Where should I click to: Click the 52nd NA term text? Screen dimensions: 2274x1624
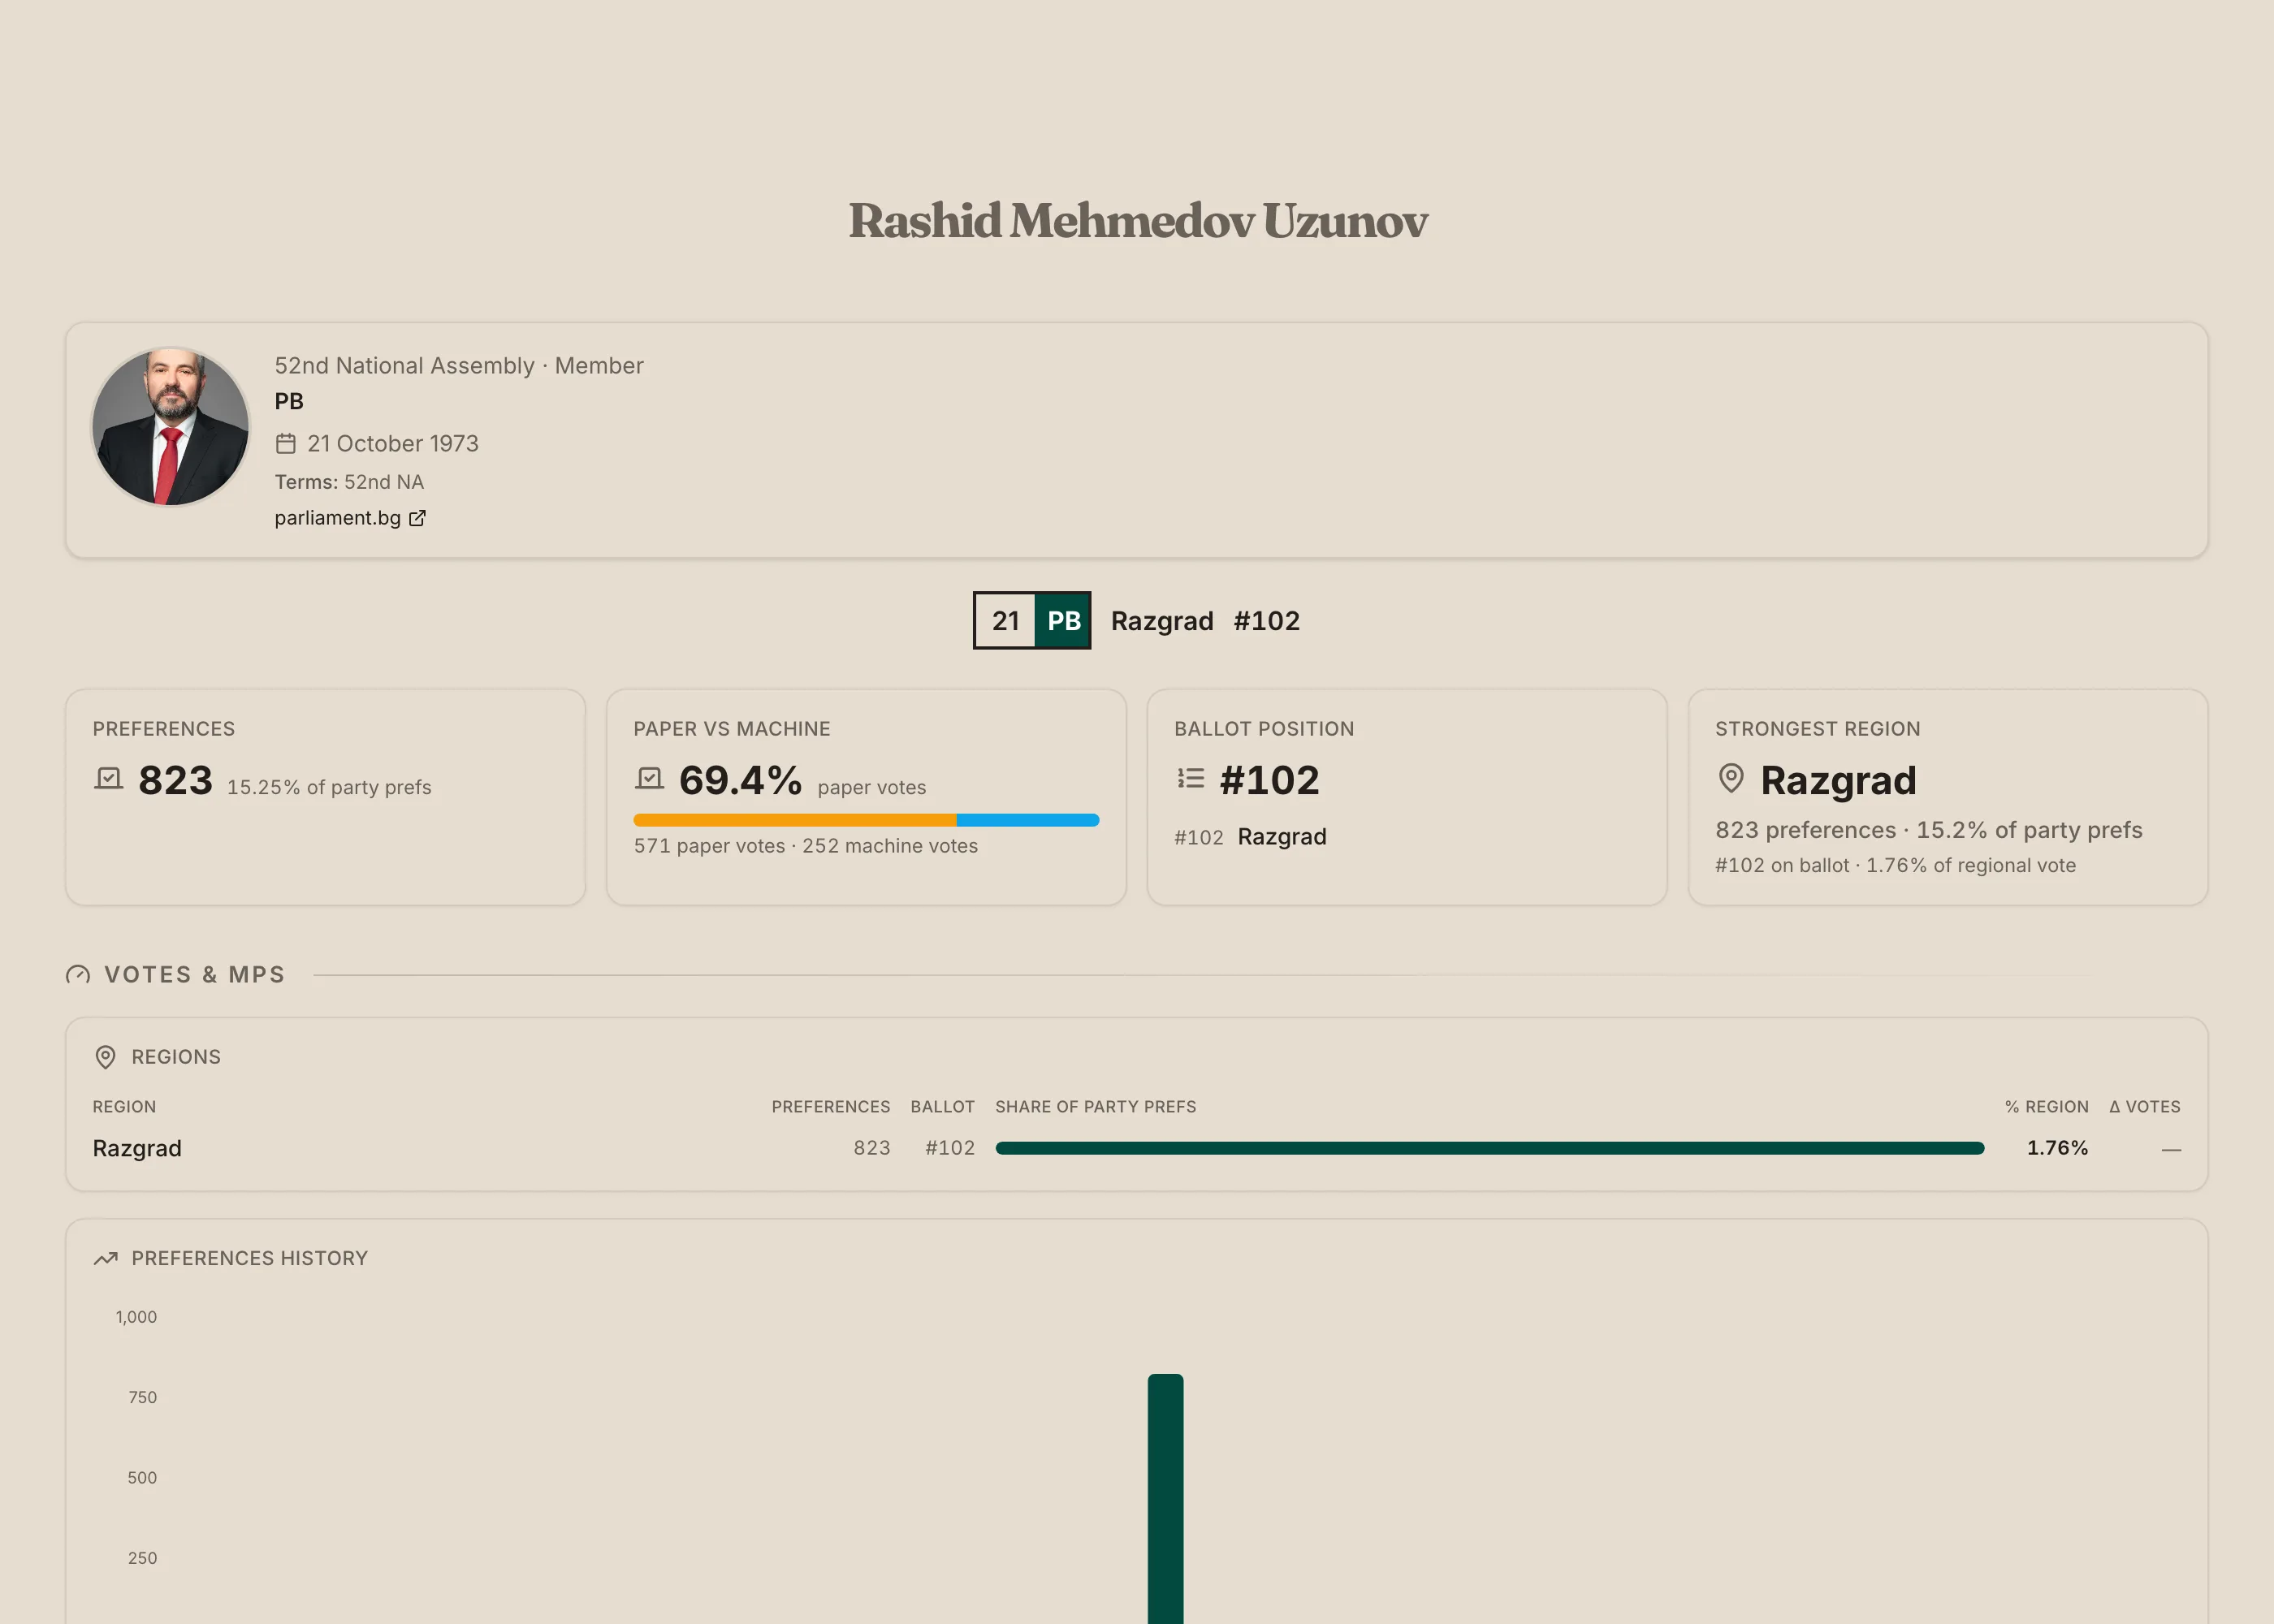[x=384, y=482]
